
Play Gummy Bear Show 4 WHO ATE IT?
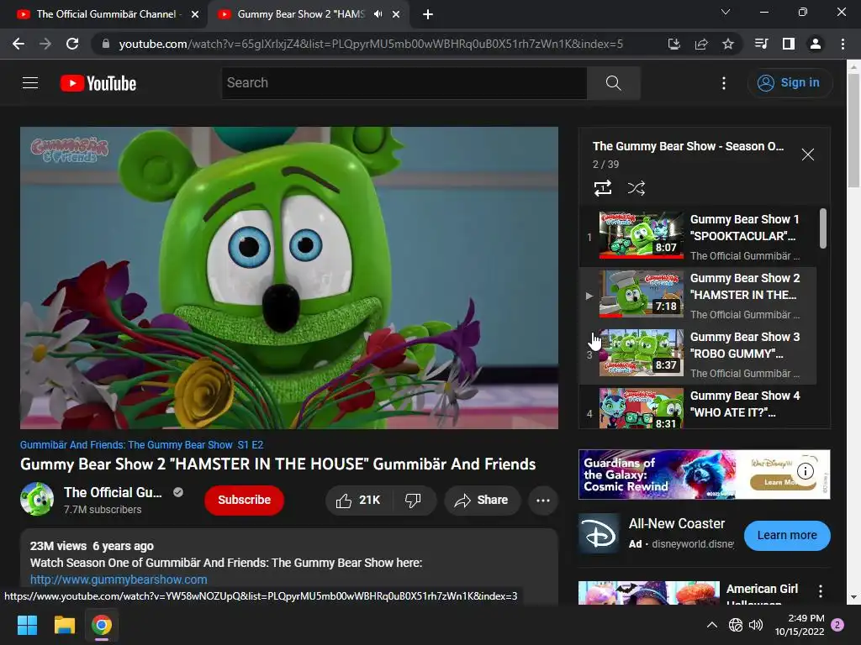[698, 407]
